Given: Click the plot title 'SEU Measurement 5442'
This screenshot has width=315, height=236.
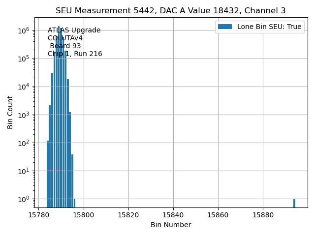Looking at the screenshot, I should tap(170, 11).
